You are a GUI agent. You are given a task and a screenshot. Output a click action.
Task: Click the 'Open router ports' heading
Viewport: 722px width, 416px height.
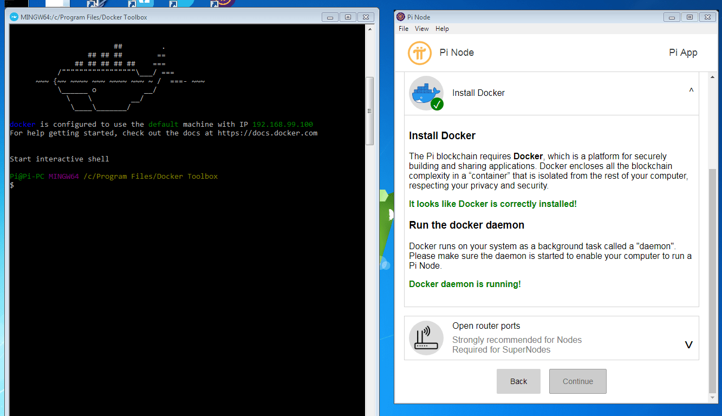pyautogui.click(x=486, y=326)
